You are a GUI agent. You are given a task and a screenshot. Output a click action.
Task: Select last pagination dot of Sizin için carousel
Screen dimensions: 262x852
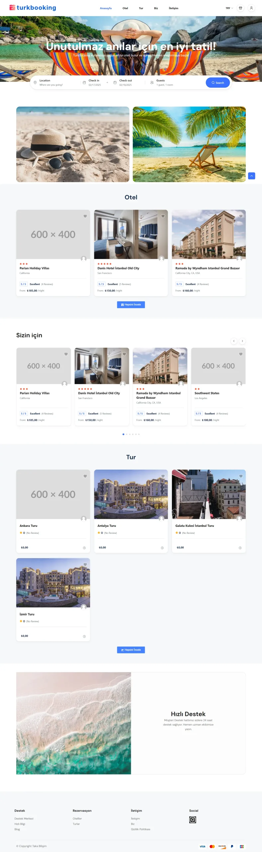pyautogui.click(x=139, y=434)
